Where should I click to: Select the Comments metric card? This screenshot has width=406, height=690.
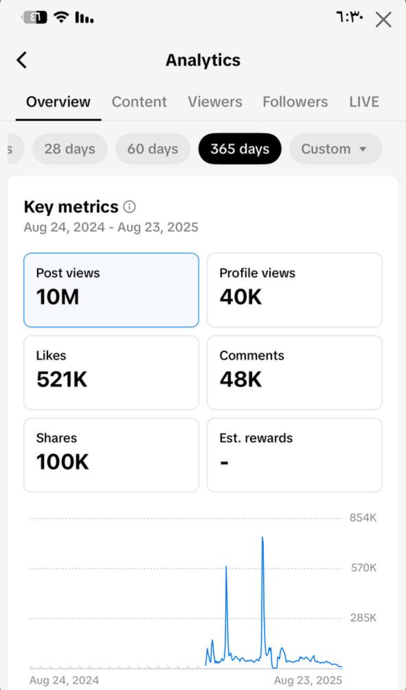294,372
